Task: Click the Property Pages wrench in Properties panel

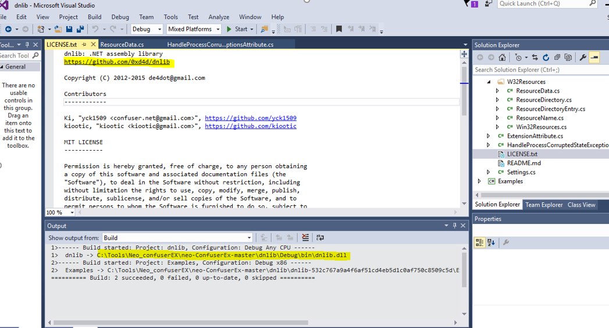Action: pyautogui.click(x=505, y=243)
